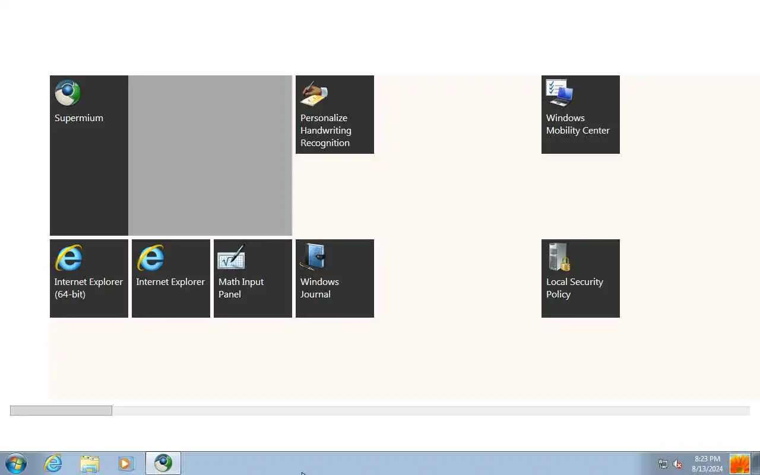Screen dimensions: 760x475
Task: Click the muted volume tray icon
Action: [x=677, y=464]
